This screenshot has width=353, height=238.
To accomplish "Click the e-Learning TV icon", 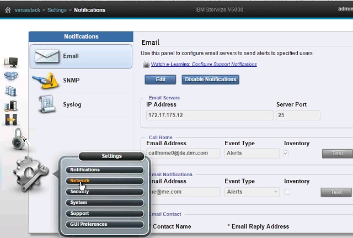I will click(146, 65).
